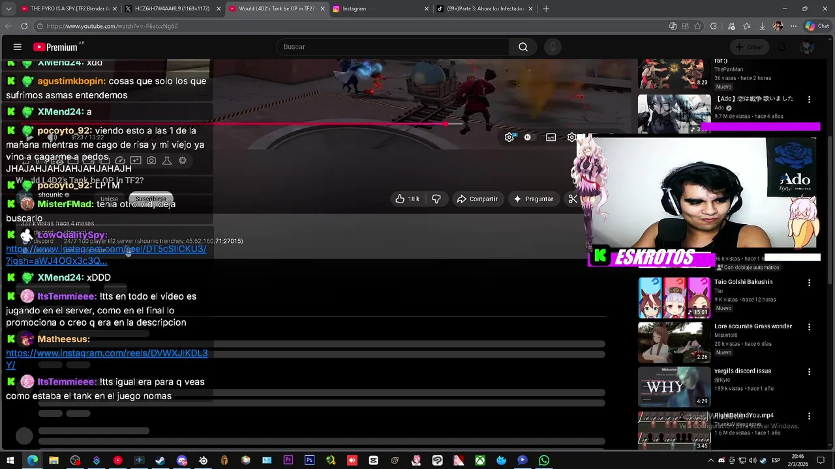Open the vergil's discord issue video title

pyautogui.click(x=742, y=371)
